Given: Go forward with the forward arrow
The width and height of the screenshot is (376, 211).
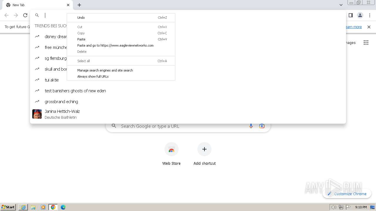Looking at the screenshot, I should 16,15.
